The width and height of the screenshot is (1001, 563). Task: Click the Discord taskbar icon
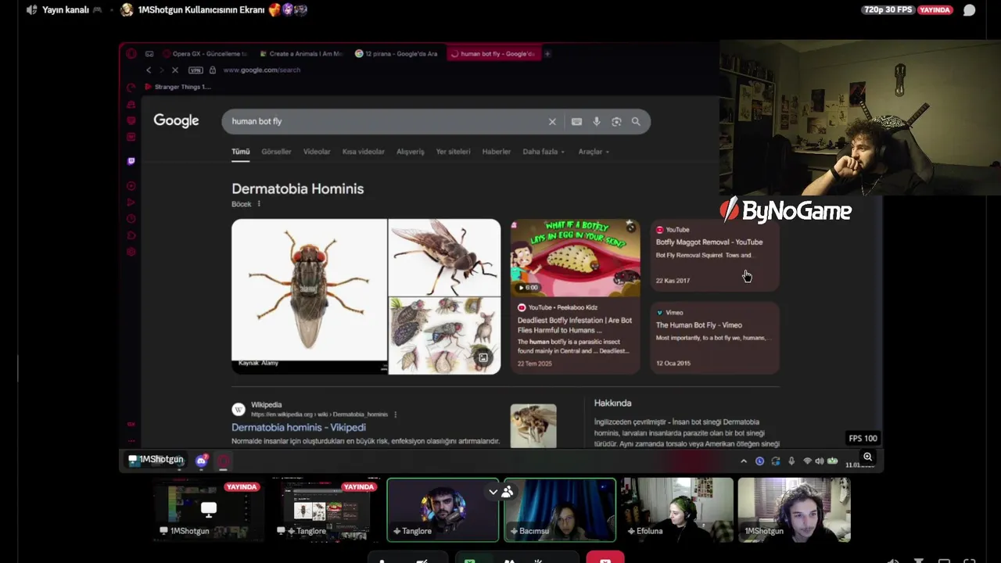(x=202, y=461)
